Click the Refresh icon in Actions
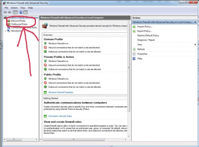 coord(134,49)
